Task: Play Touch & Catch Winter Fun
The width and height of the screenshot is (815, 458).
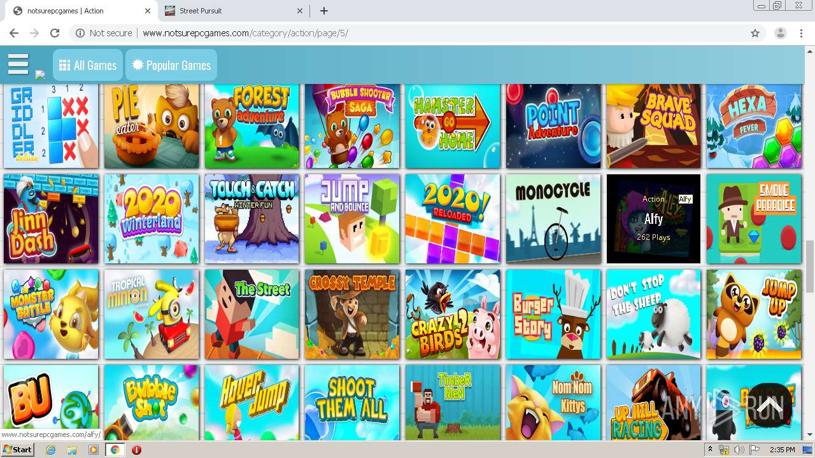Action: 252,219
